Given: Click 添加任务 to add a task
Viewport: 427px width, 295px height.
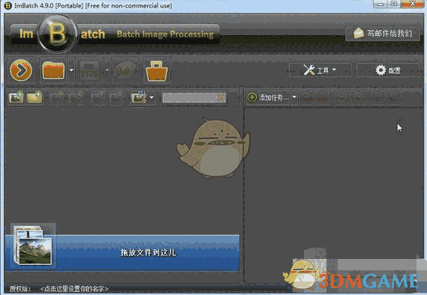Looking at the screenshot, I should point(268,98).
